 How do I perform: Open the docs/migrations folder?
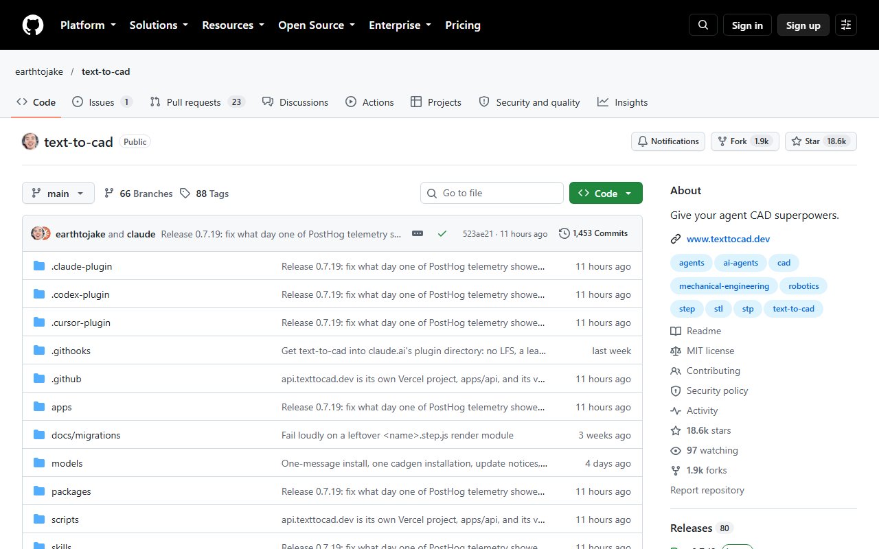[86, 435]
